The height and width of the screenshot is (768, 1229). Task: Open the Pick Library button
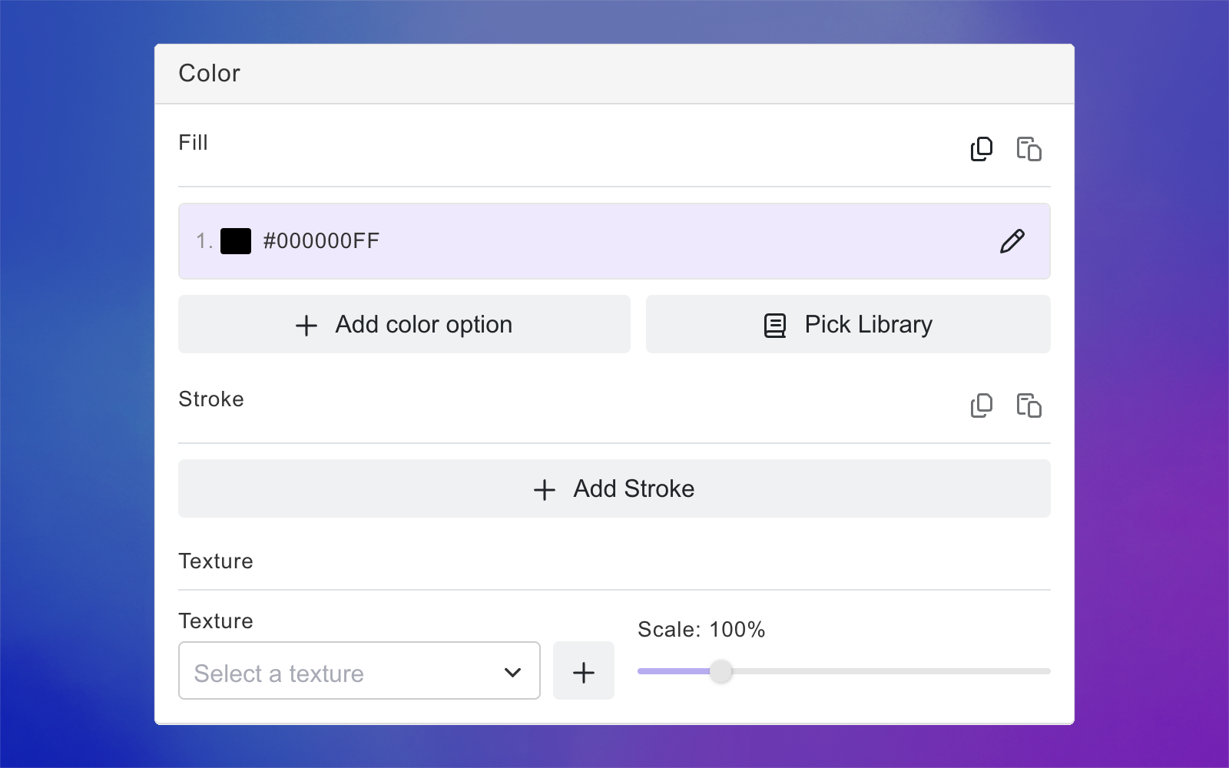click(848, 324)
